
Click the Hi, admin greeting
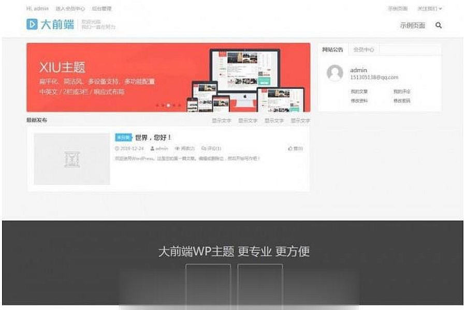tap(37, 9)
